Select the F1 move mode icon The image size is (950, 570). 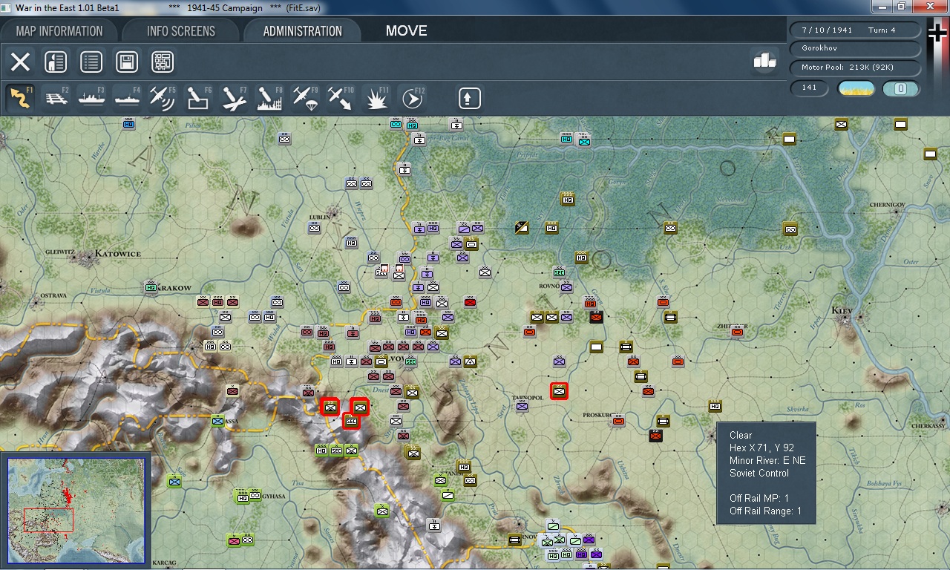(x=20, y=98)
